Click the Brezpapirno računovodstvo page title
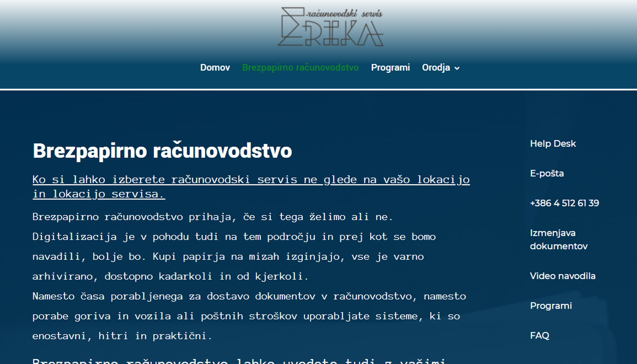Image resolution: width=637 pixels, height=364 pixels. tap(162, 152)
